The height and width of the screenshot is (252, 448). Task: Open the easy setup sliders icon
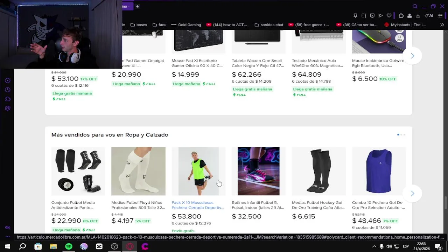tap(440, 15)
